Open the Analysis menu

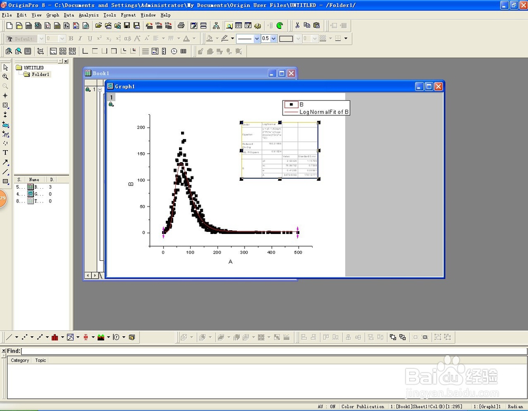tap(89, 15)
